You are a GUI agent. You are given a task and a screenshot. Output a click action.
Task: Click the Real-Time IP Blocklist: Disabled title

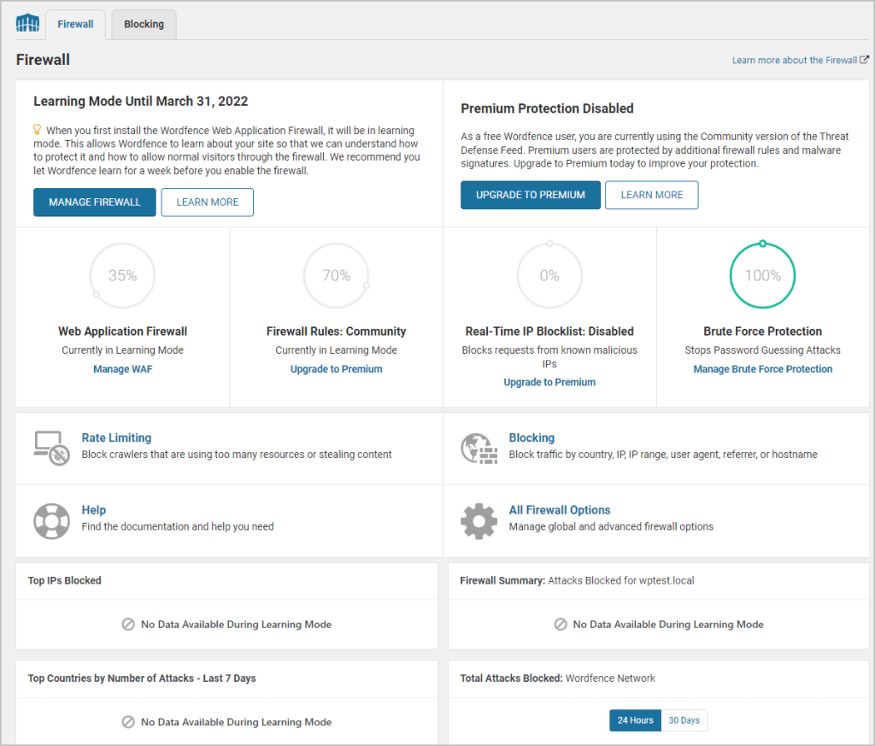tap(549, 332)
